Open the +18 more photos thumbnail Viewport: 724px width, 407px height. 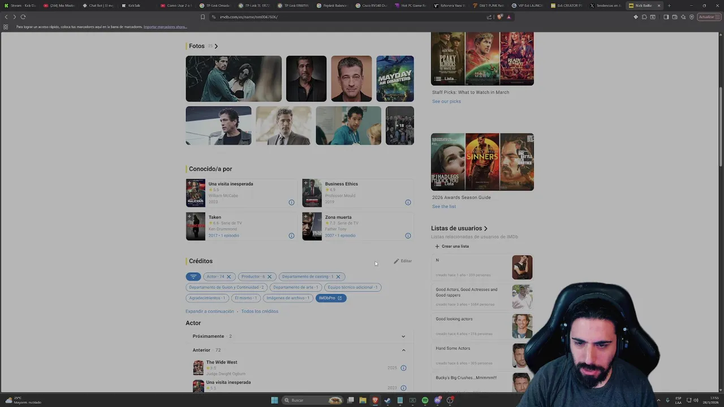click(400, 125)
